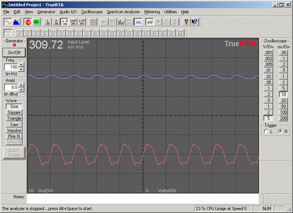Viewport: 293px width, 213px height.
Task: Click the red STOP toolbar icon
Action: 28,22
